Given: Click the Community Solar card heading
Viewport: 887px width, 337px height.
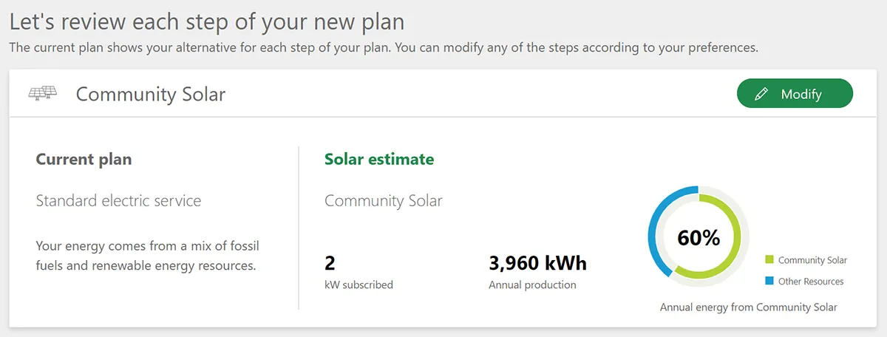Looking at the screenshot, I should pyautogui.click(x=150, y=94).
